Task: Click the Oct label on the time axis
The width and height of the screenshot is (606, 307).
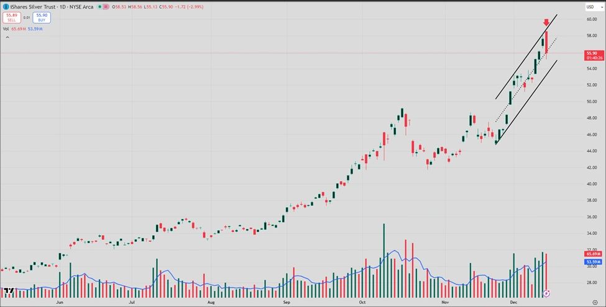Action: (362, 301)
